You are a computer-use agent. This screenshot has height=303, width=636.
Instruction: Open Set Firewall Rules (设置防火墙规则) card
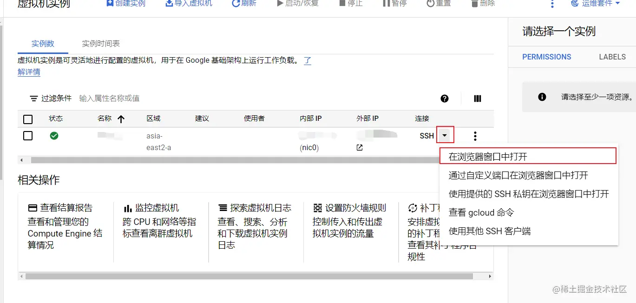click(350, 221)
